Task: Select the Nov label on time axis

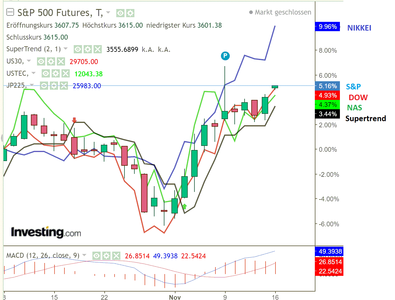Action: [x=175, y=297]
